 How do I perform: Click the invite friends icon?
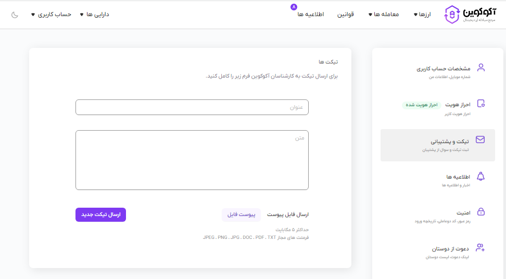pyautogui.click(x=480, y=248)
